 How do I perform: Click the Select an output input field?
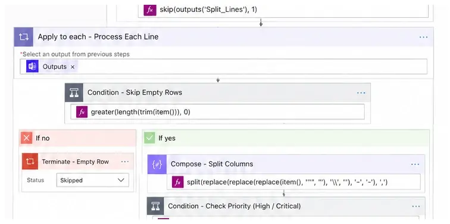pos(223,67)
